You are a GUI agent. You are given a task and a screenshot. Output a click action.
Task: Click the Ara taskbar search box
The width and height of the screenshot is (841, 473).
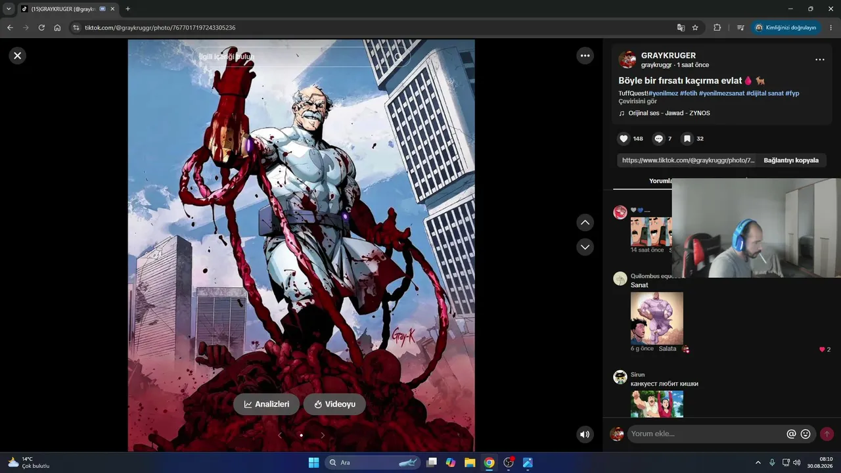pos(372,462)
